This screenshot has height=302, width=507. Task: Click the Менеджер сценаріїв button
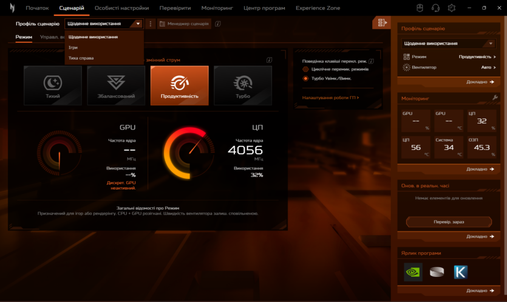click(x=183, y=24)
